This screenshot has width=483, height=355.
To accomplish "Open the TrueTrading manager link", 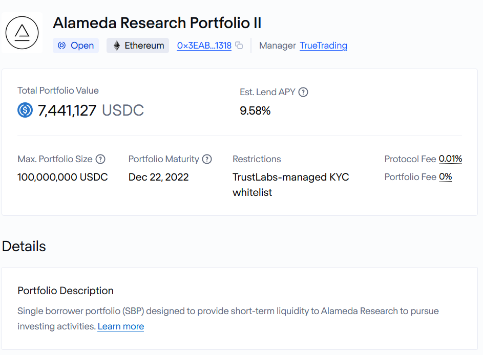I will [323, 46].
